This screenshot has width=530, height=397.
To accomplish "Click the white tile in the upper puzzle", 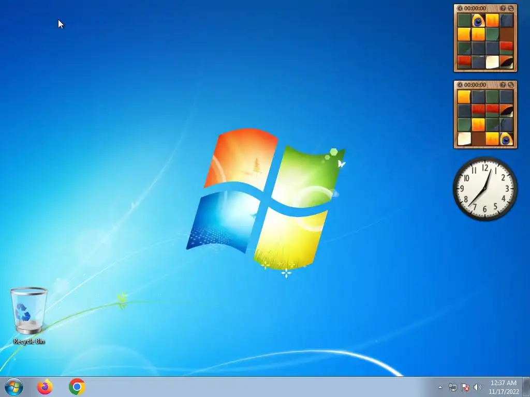I will pos(492,62).
